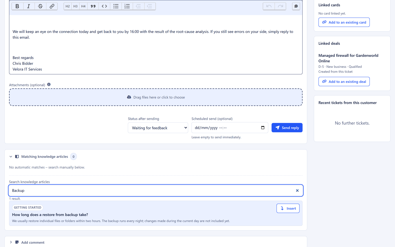Apply H2 heading style

click(68, 6)
